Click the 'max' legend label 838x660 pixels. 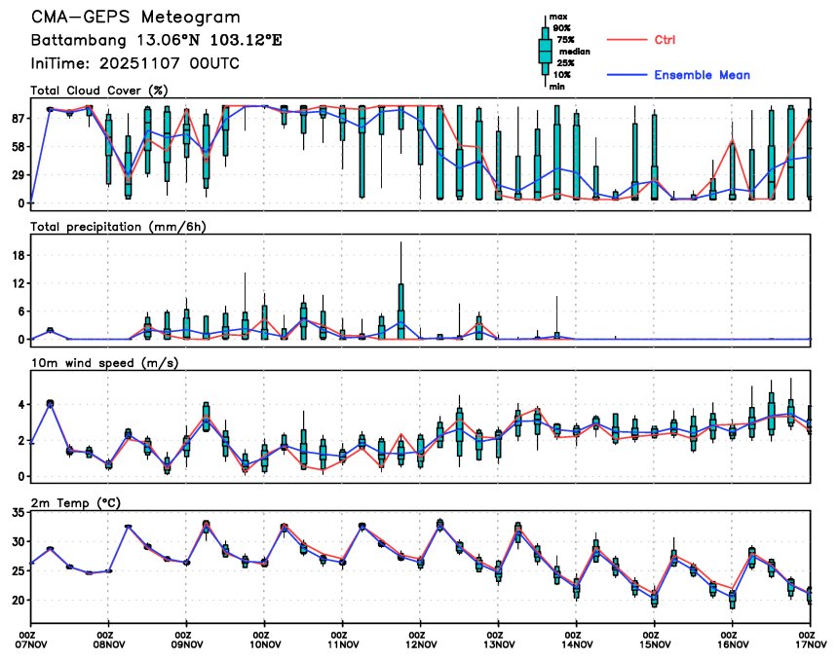(x=558, y=17)
